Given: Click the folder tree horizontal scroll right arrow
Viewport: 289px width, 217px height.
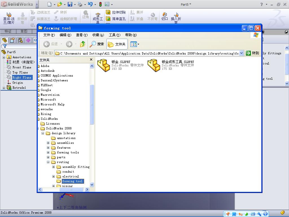Looking at the screenshot, I should [x=87, y=189].
